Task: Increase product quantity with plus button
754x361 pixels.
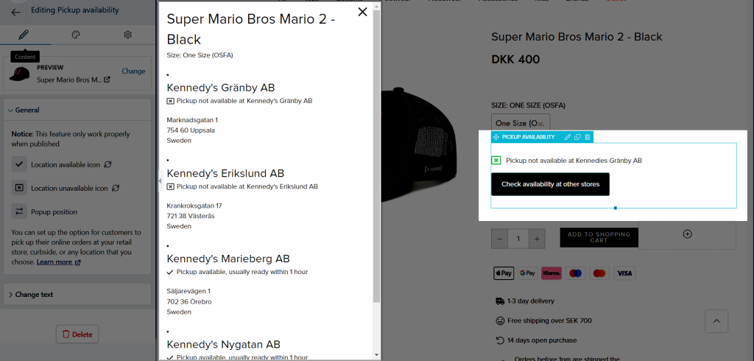Action: click(x=538, y=239)
